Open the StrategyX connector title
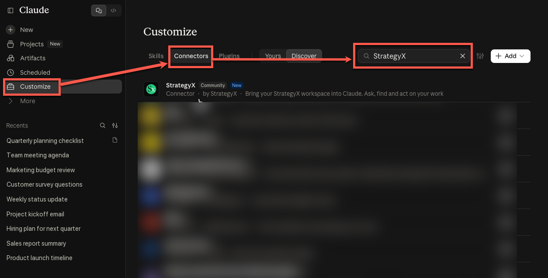The image size is (548, 278). coord(180,85)
